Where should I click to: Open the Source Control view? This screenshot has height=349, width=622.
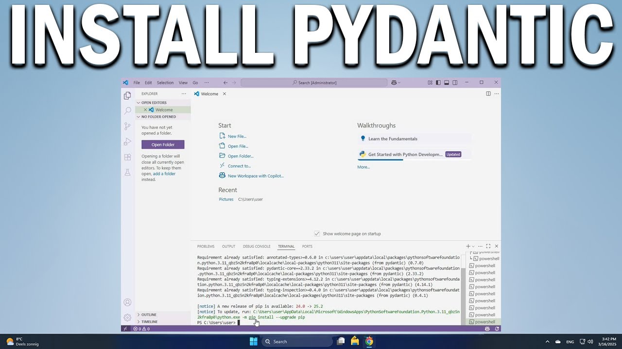[x=127, y=126]
